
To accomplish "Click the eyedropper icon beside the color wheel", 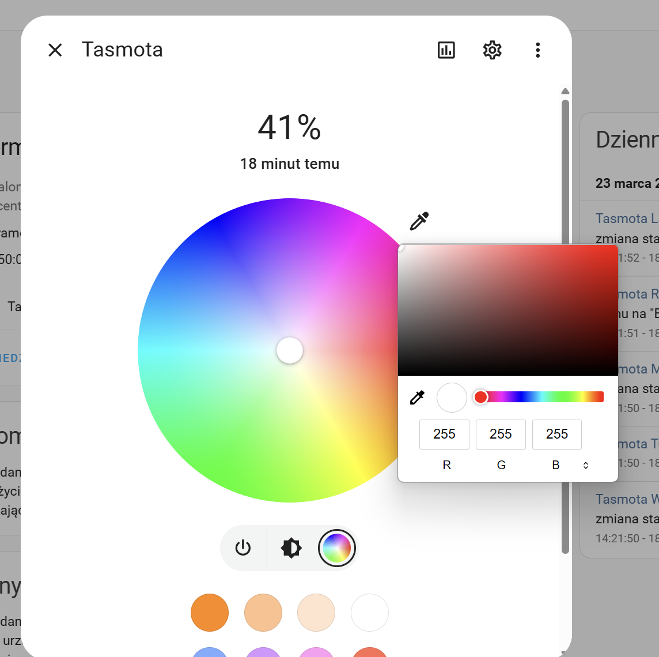I will click(x=419, y=221).
